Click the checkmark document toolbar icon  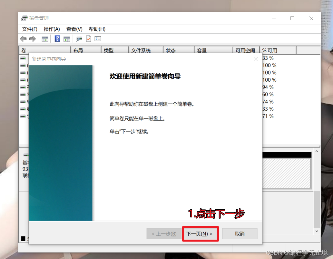(89, 39)
